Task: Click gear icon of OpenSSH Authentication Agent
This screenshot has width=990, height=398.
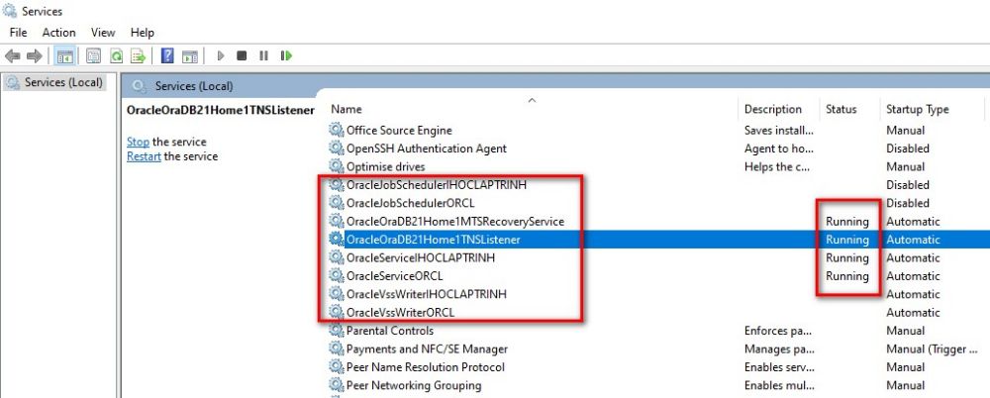Action: [x=337, y=149]
